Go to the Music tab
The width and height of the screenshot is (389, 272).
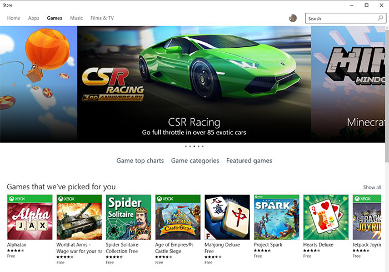[x=77, y=18]
